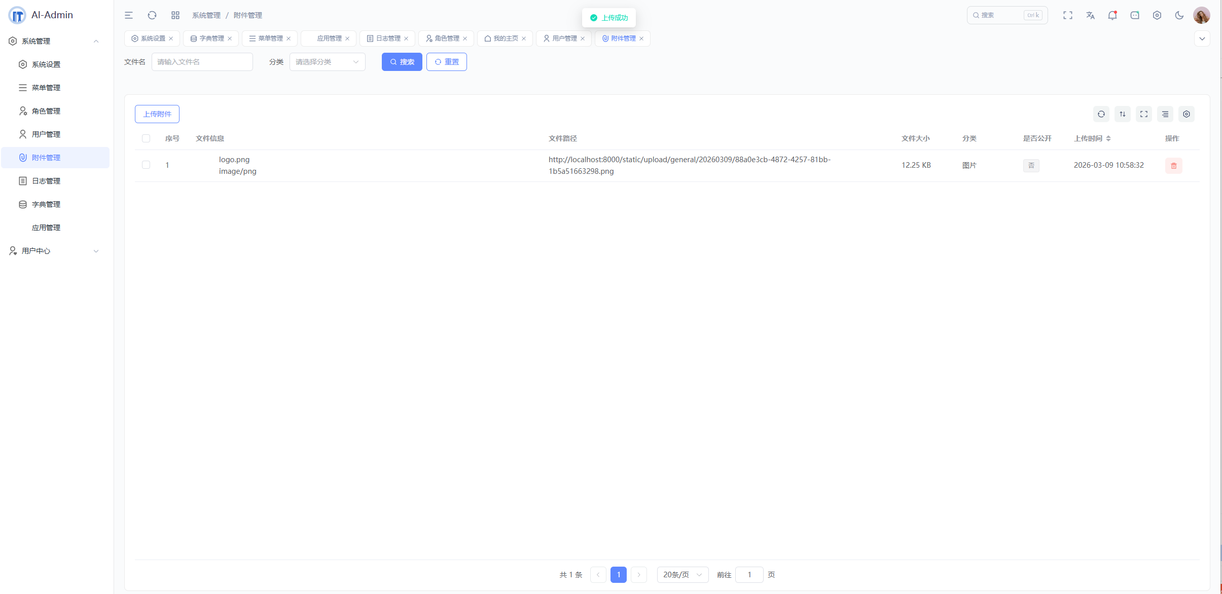Open the table density lines icon

(x=1165, y=114)
